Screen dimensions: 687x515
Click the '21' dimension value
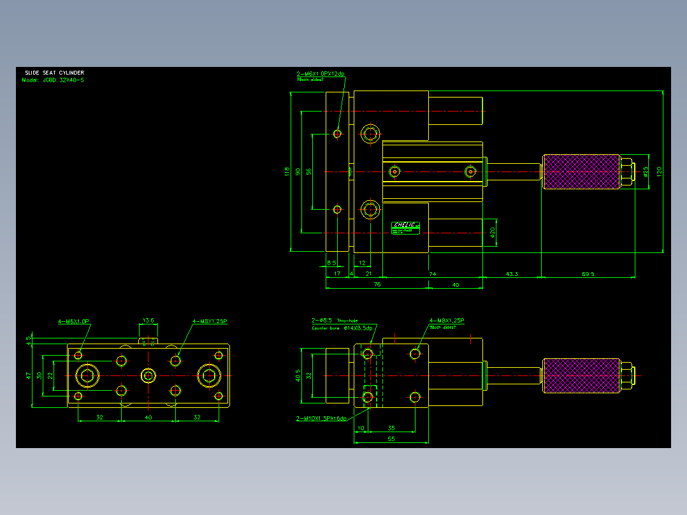pyautogui.click(x=368, y=273)
